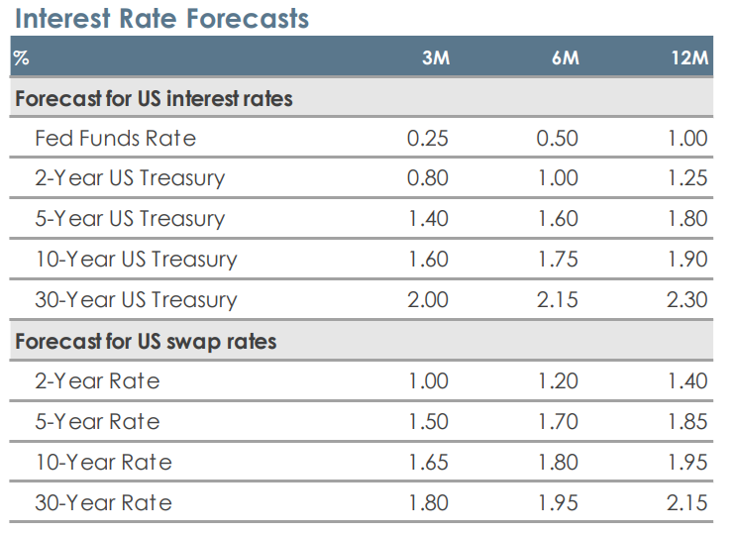Viewport: 735px width, 535px height.
Task: Select the 30-Year US Treasury 12M value 2.30
Action: pos(687,300)
